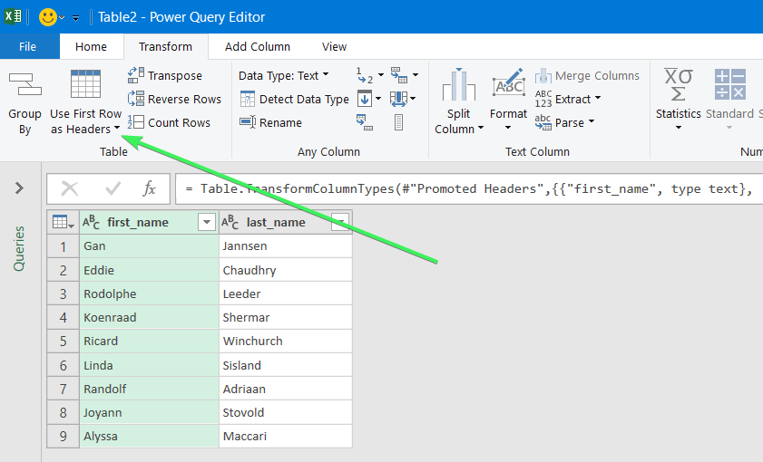Click the cell containing Gan
Screen dimensions: 763x462
149,246
